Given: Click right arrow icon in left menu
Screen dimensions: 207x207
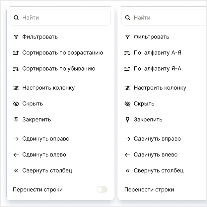Looking at the screenshot, I should [16, 139].
